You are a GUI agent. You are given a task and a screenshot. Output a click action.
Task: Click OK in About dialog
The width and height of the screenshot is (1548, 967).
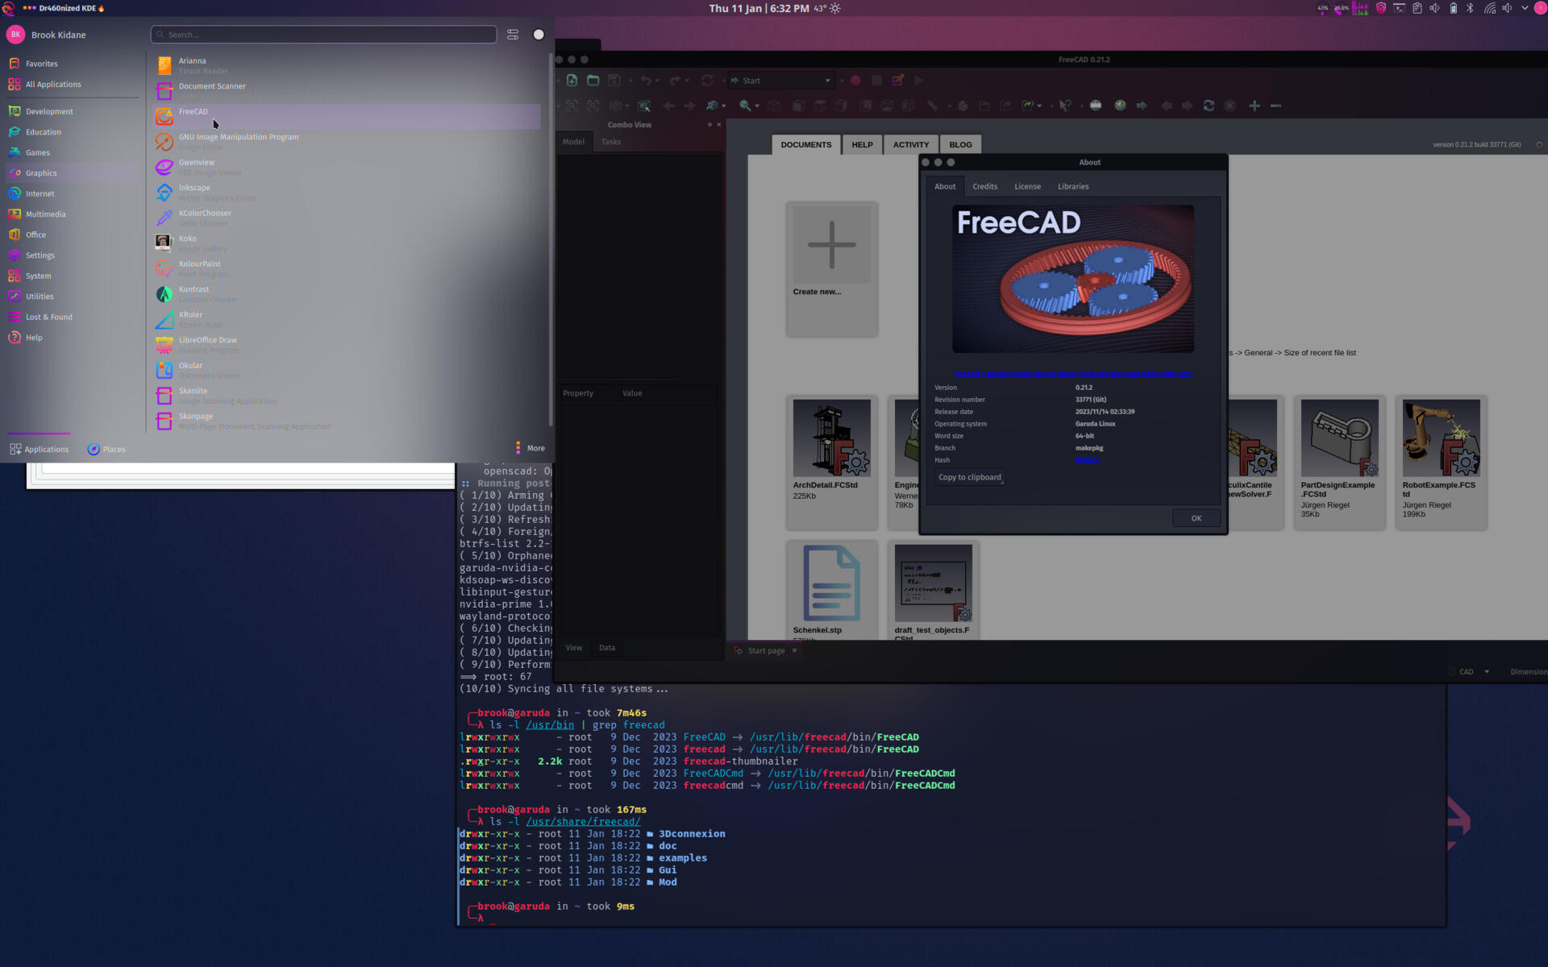click(x=1196, y=518)
